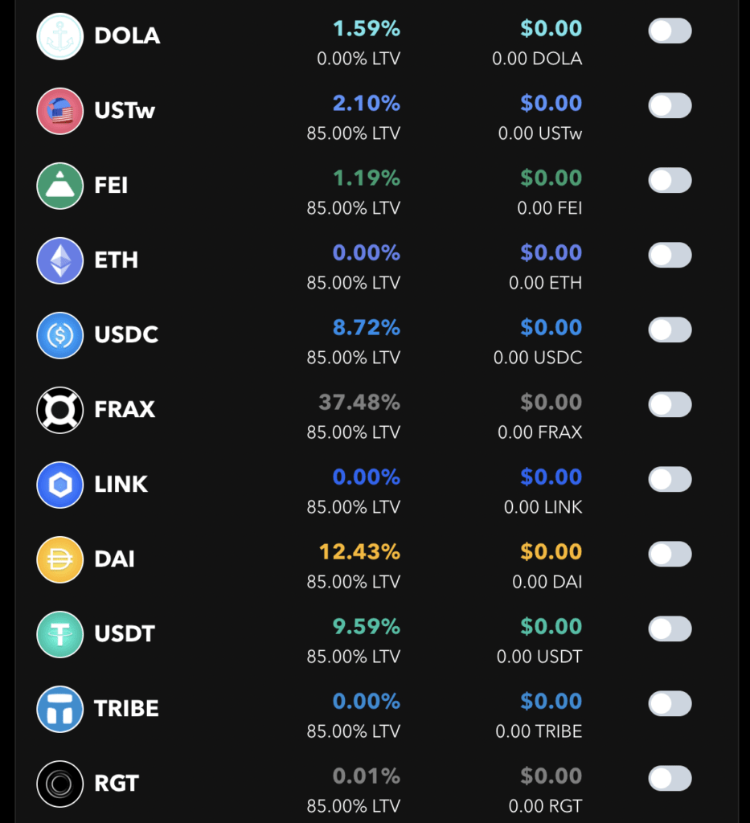Click the black FRAX token icon

[59, 410]
